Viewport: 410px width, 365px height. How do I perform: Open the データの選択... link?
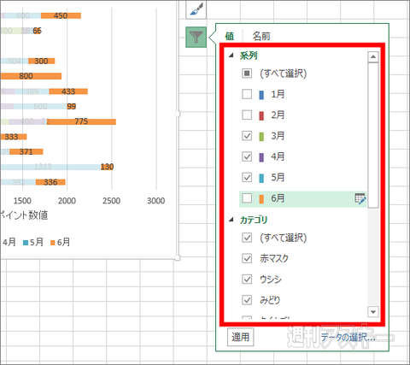tap(348, 338)
